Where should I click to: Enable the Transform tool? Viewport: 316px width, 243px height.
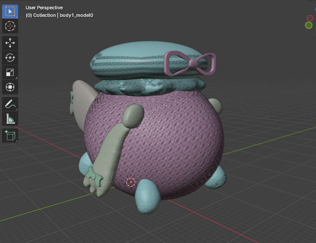10,87
